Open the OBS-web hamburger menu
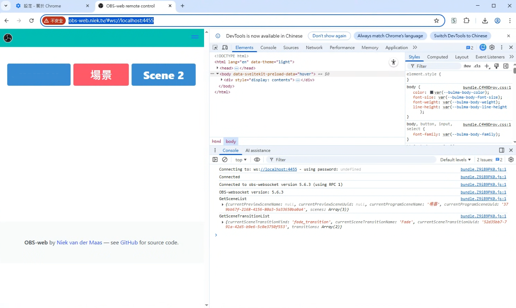 pyautogui.click(x=195, y=37)
